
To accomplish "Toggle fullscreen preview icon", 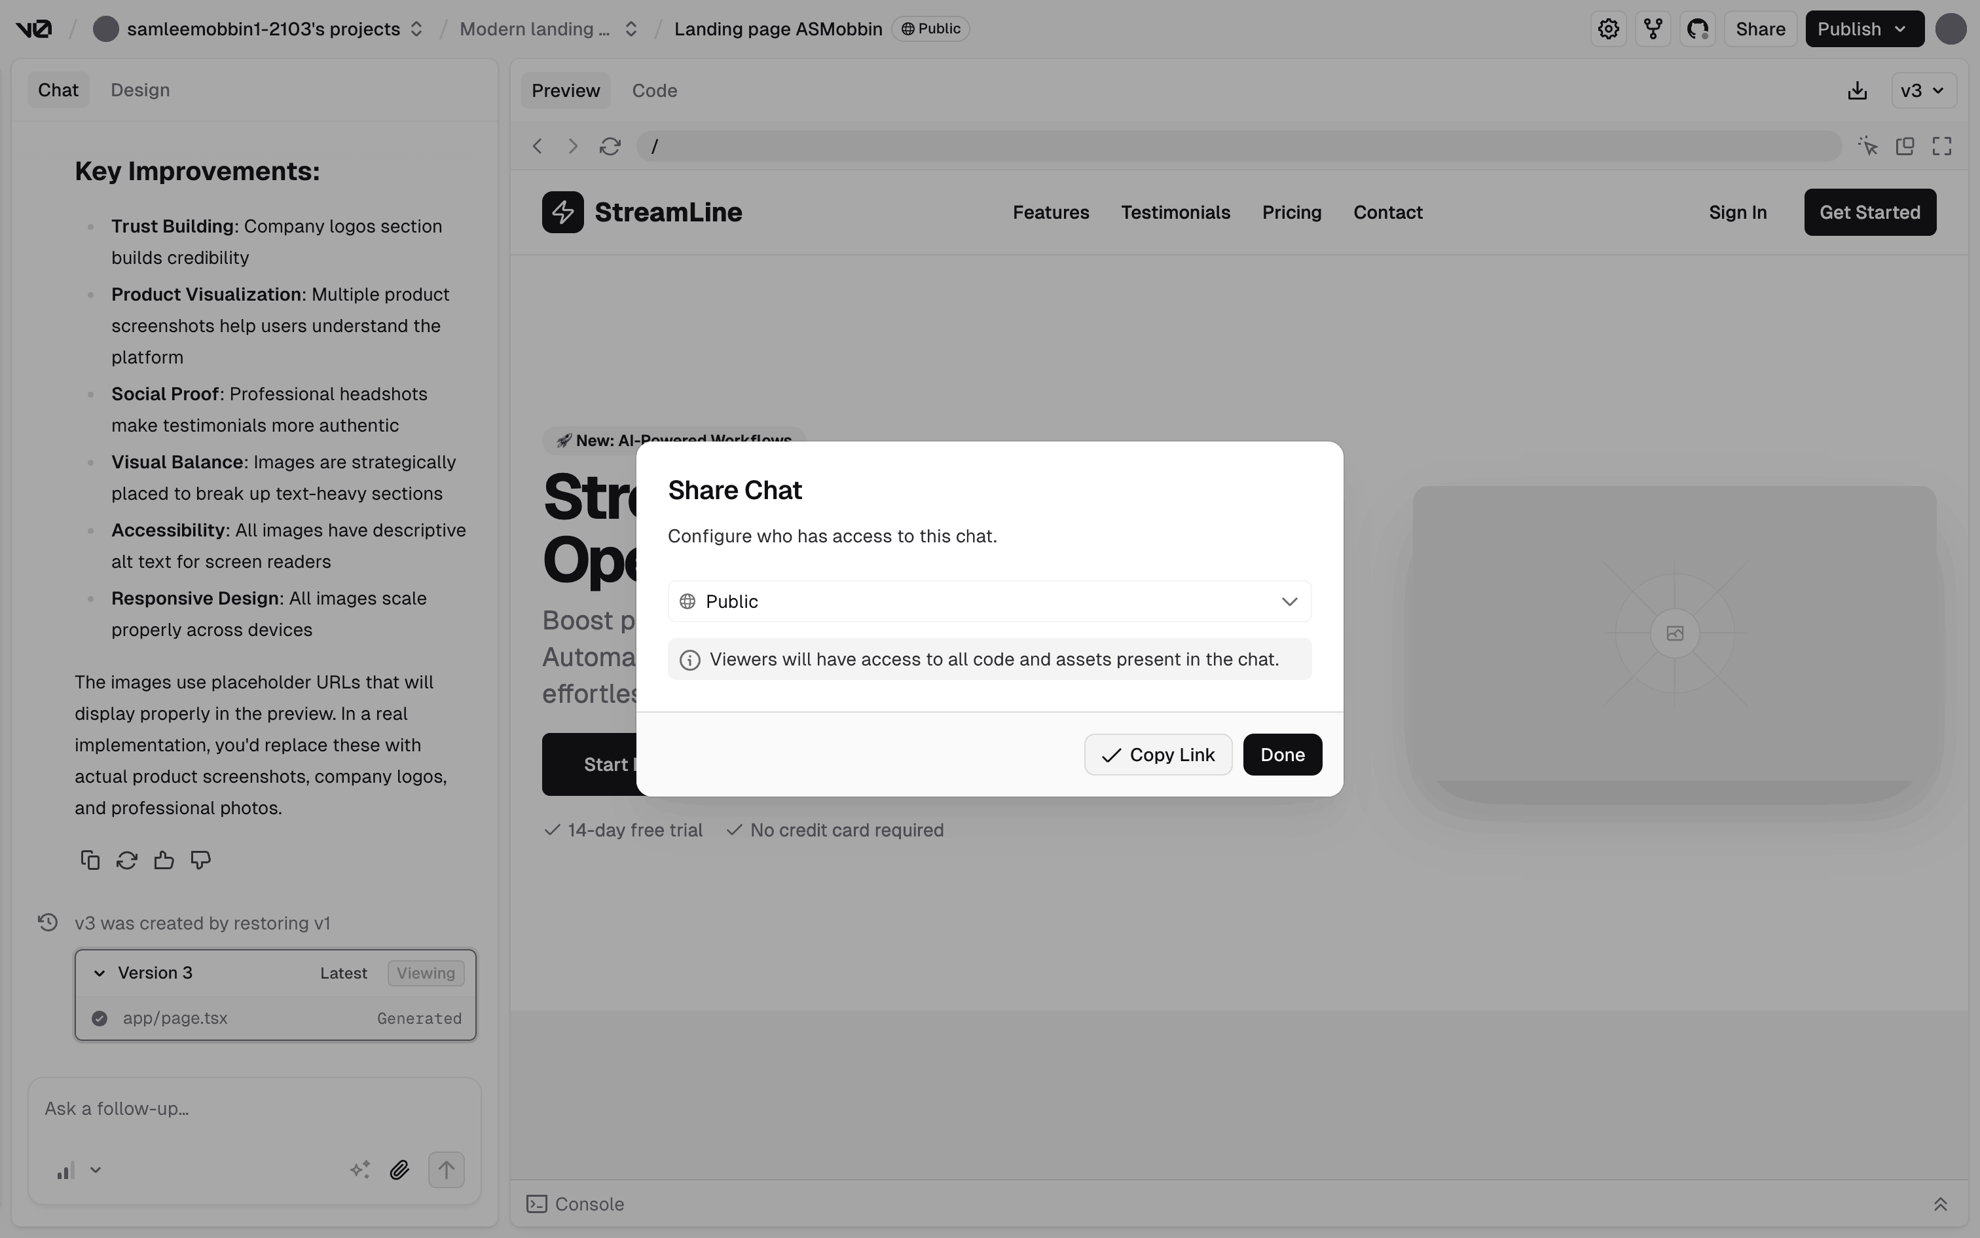I will (x=1941, y=147).
